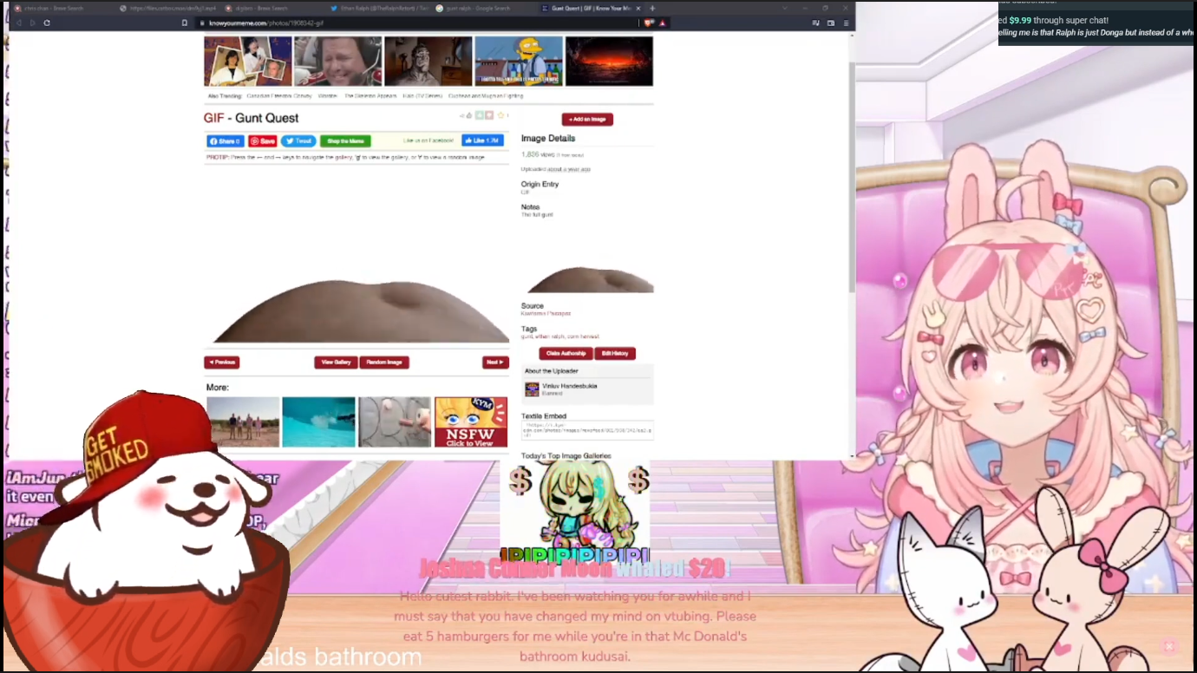Switch to the files.catbox tab
The image size is (1197, 673).
coord(167,8)
